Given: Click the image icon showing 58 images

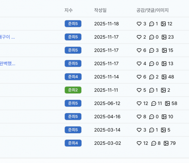Looking at the screenshot, I should click(x=168, y=103).
